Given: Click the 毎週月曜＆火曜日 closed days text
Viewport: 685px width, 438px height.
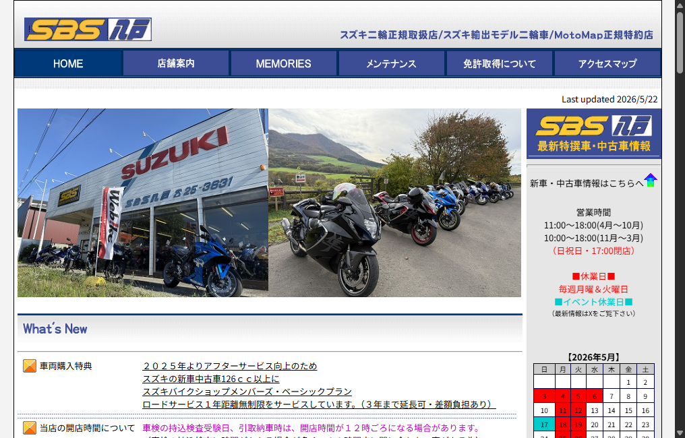Looking at the screenshot, I should (x=593, y=289).
